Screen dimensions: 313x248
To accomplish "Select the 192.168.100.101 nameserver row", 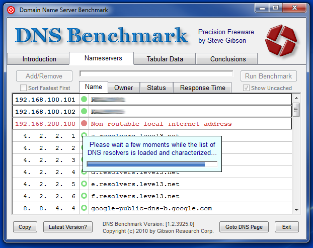I will [x=152, y=100].
